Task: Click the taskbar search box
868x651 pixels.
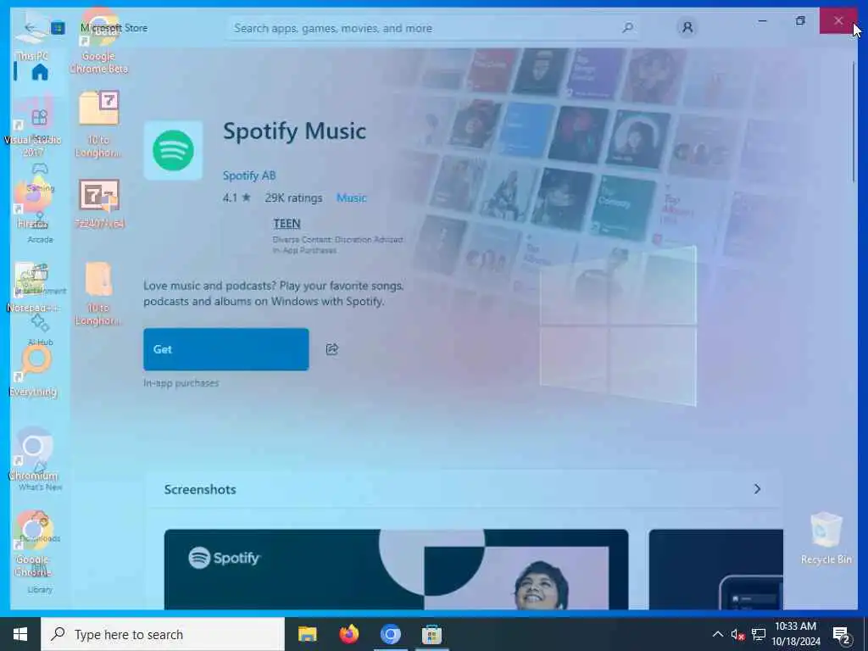Action: [x=163, y=634]
